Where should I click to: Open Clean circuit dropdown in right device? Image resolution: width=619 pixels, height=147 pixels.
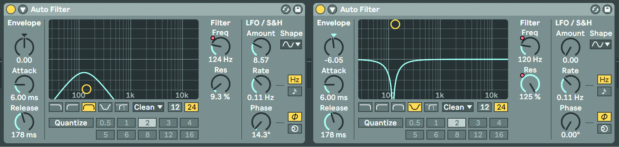click(458, 107)
